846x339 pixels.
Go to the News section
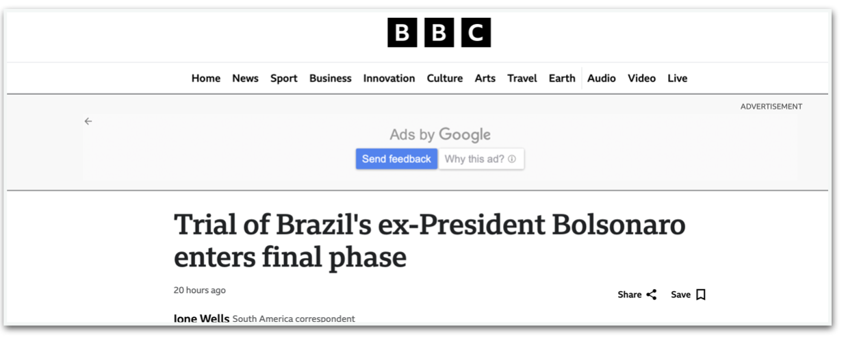(x=245, y=78)
